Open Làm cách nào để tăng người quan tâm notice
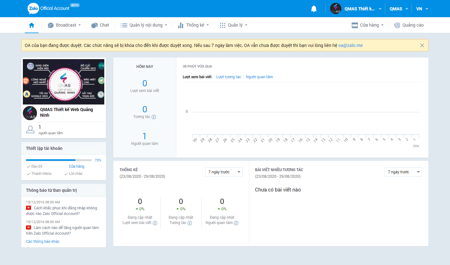This screenshot has width=450, height=265. pos(62,231)
